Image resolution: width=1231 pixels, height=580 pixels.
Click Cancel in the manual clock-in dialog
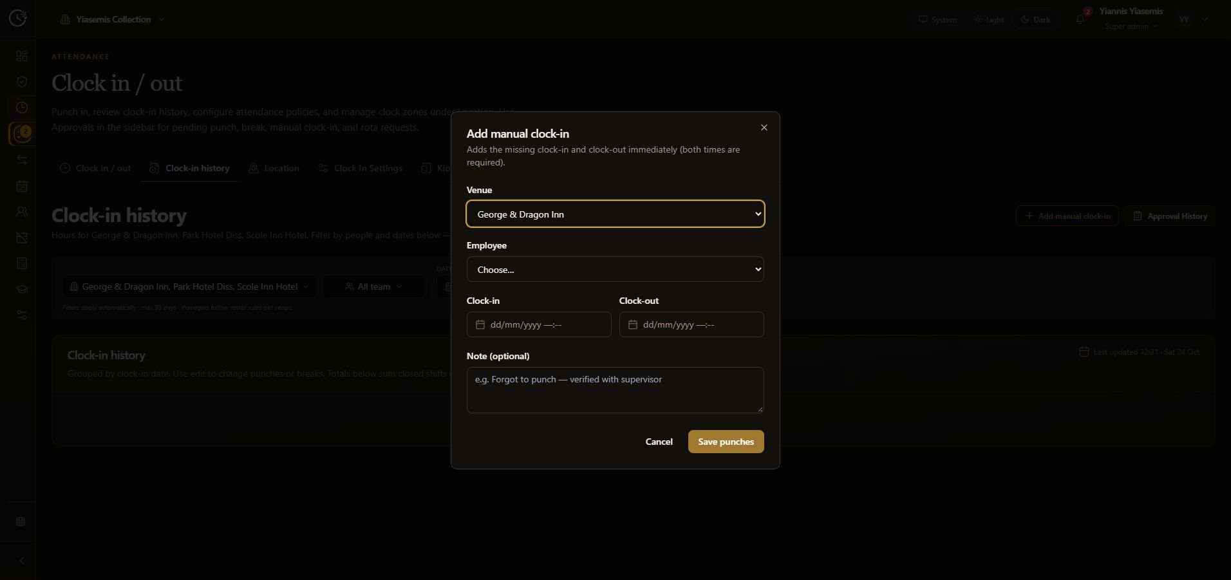pos(659,442)
